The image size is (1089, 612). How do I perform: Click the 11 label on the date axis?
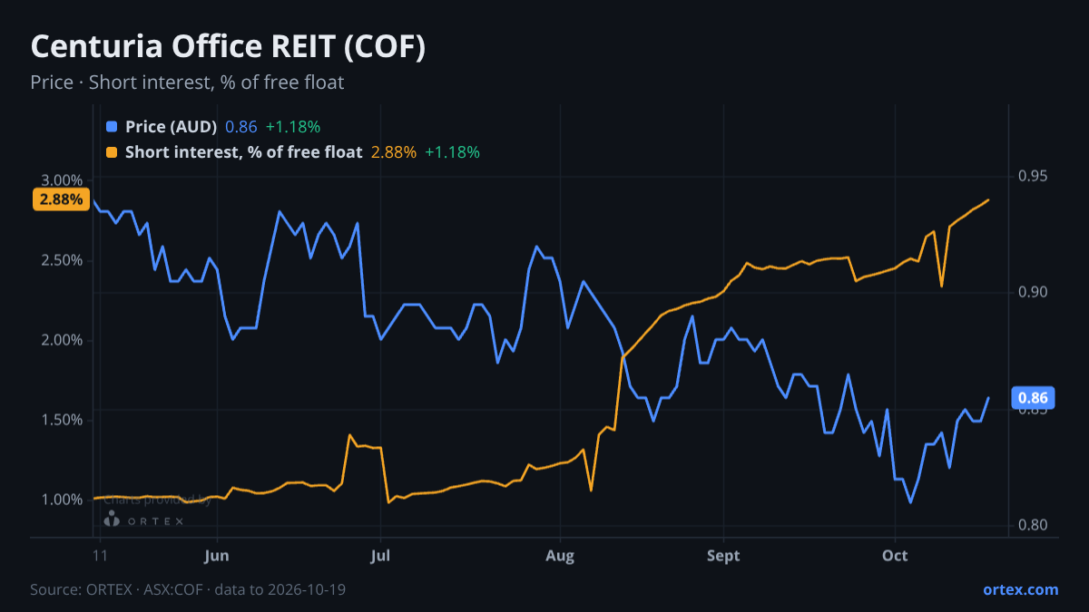click(100, 556)
